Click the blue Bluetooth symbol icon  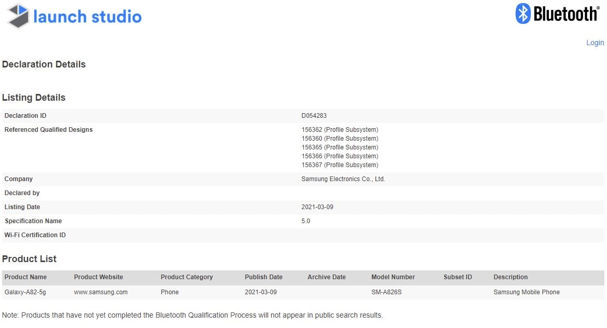[522, 13]
